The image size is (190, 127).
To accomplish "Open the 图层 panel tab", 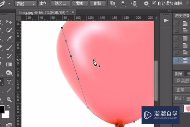I will [179, 74].
